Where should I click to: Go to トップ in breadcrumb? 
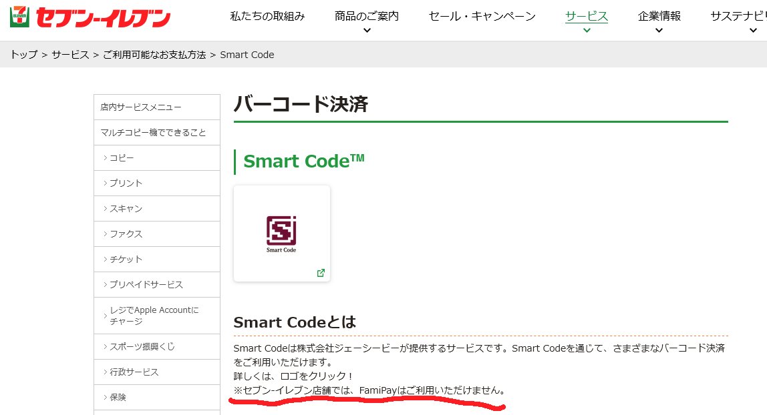(23, 55)
